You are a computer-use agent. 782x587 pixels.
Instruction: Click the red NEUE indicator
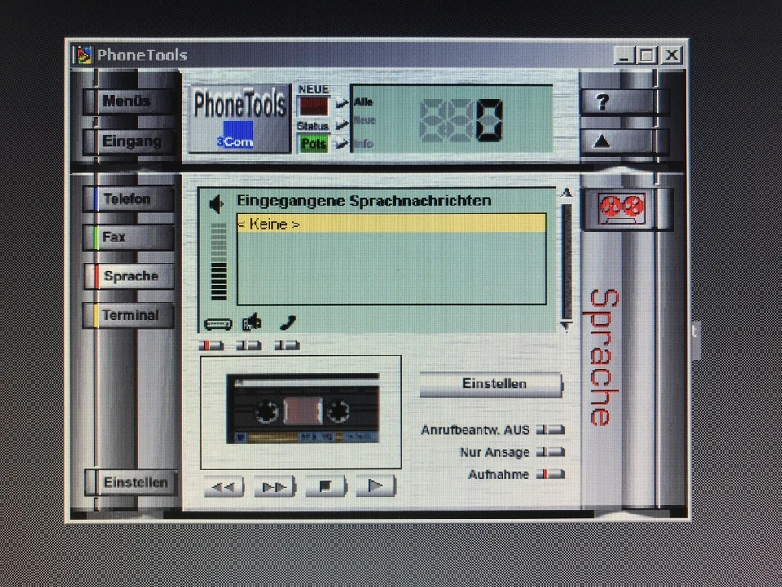pyautogui.click(x=313, y=106)
